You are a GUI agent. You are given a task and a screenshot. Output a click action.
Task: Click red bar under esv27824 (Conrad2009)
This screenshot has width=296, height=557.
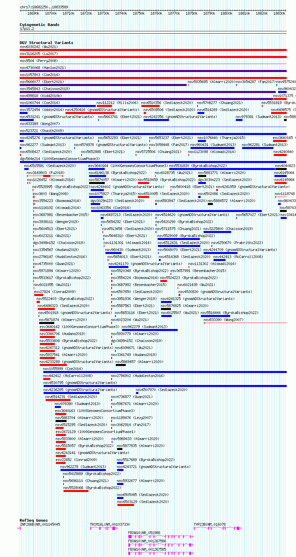click(x=39, y=295)
